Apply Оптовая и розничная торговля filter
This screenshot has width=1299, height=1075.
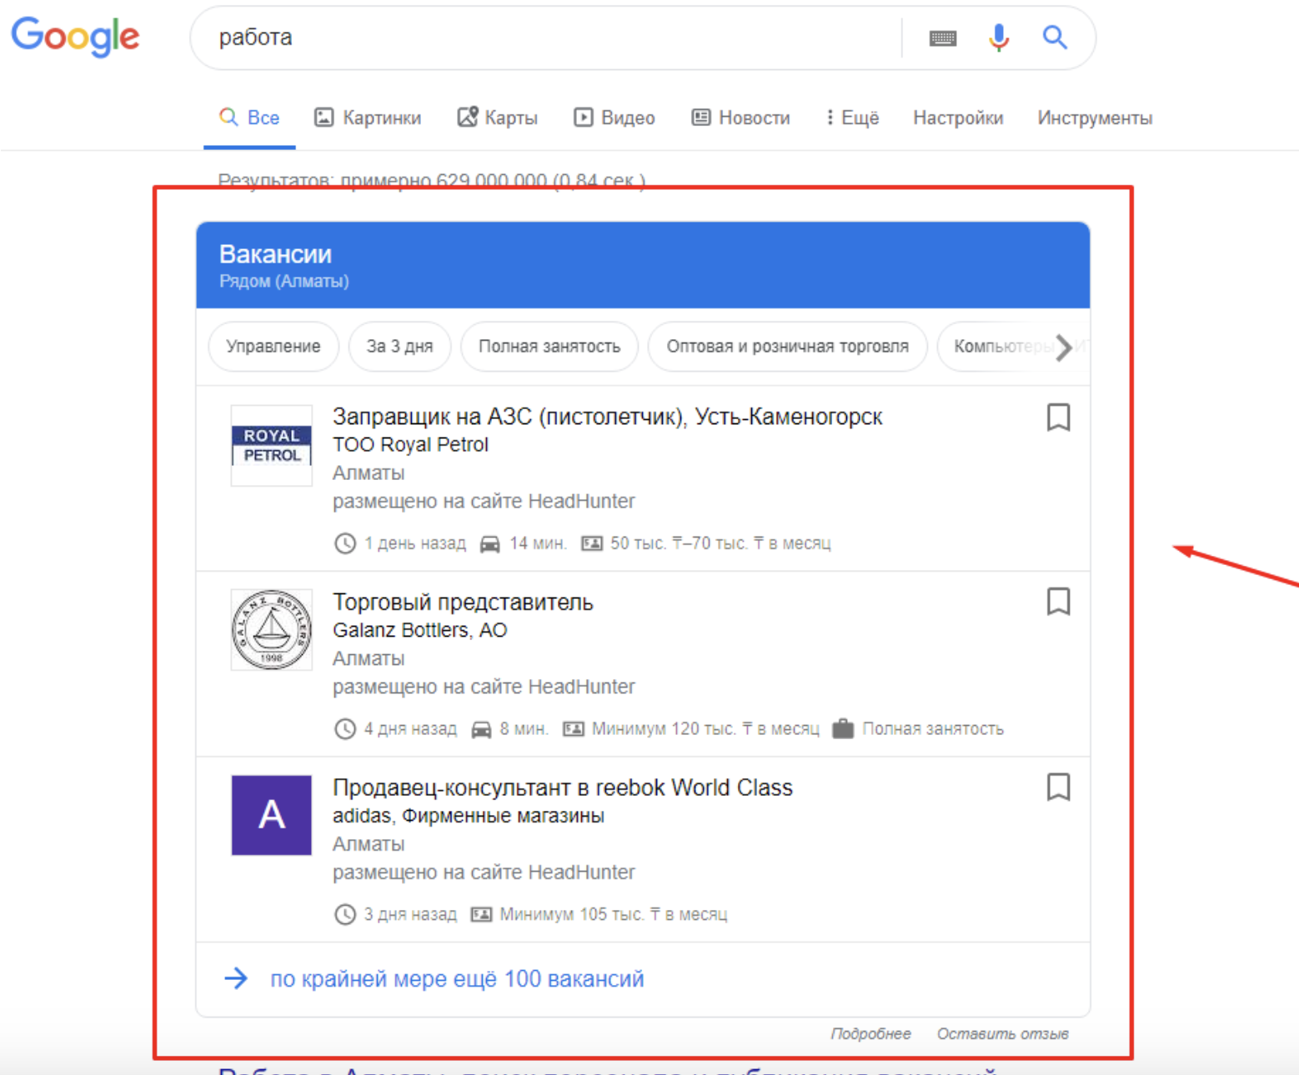click(787, 346)
